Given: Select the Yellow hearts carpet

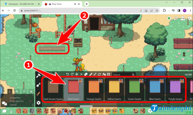Looking at the screenshot, I should coord(114,89).
